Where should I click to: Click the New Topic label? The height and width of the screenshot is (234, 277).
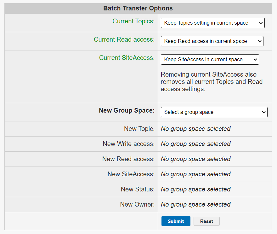click(x=139, y=129)
